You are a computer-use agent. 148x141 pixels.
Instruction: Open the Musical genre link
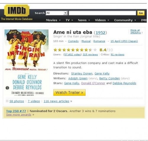click(86, 41)
